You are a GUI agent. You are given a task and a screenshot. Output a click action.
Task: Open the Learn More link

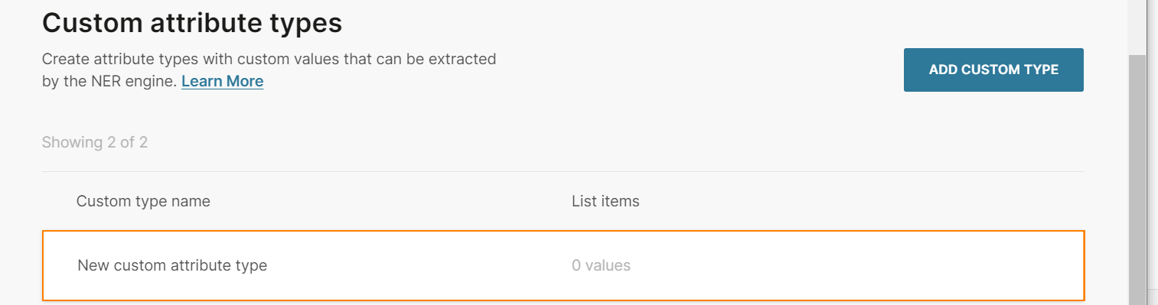(222, 81)
